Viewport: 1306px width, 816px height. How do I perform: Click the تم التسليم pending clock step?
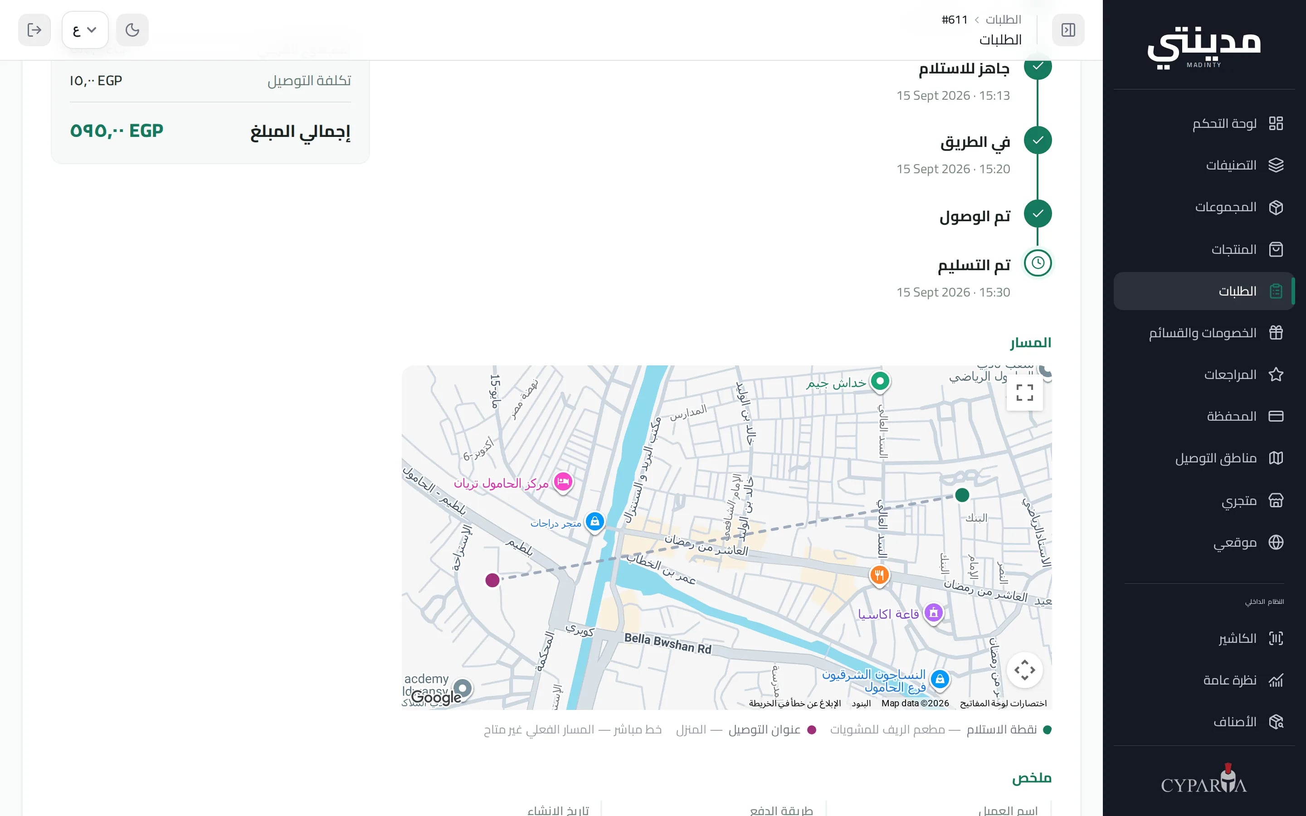(1038, 263)
